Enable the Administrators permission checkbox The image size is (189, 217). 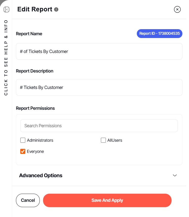point(23,140)
